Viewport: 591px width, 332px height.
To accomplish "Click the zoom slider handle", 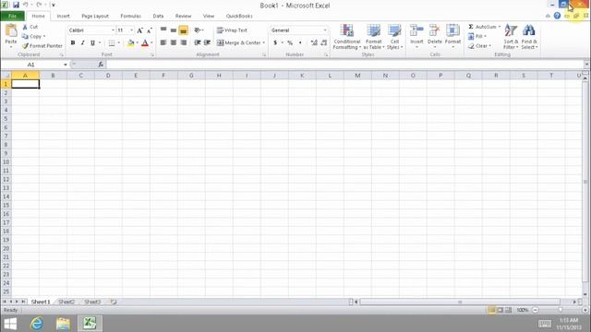I will pos(561,310).
